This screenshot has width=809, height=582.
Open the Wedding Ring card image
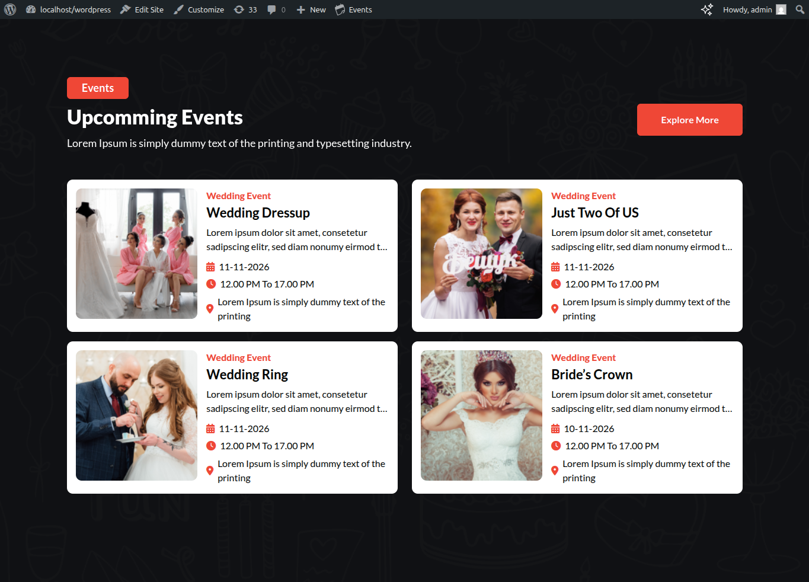point(136,415)
